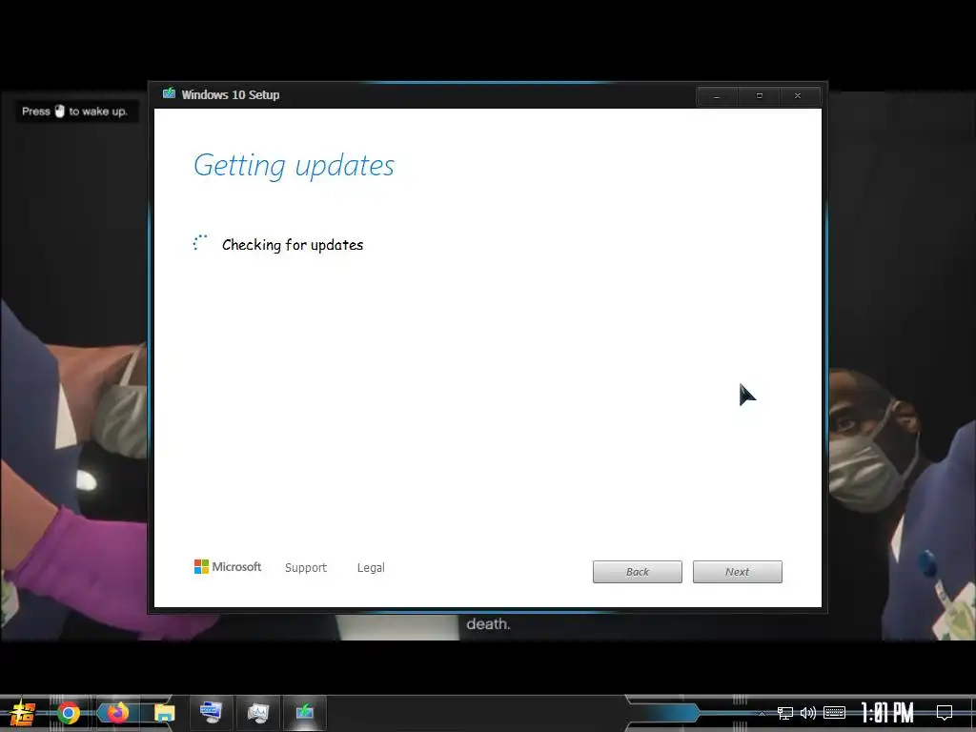
Task: Launch Firefox from the taskbar
Action: point(117,713)
